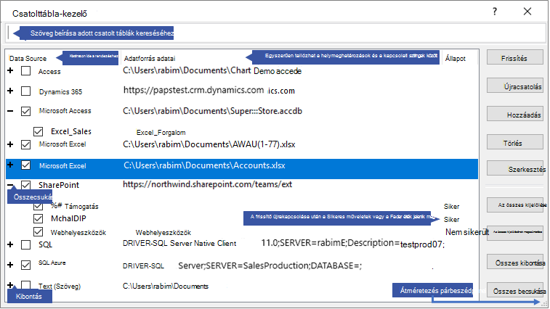The image size is (550, 309).
Task: Click the Frissítés button
Action: pyautogui.click(x=514, y=58)
